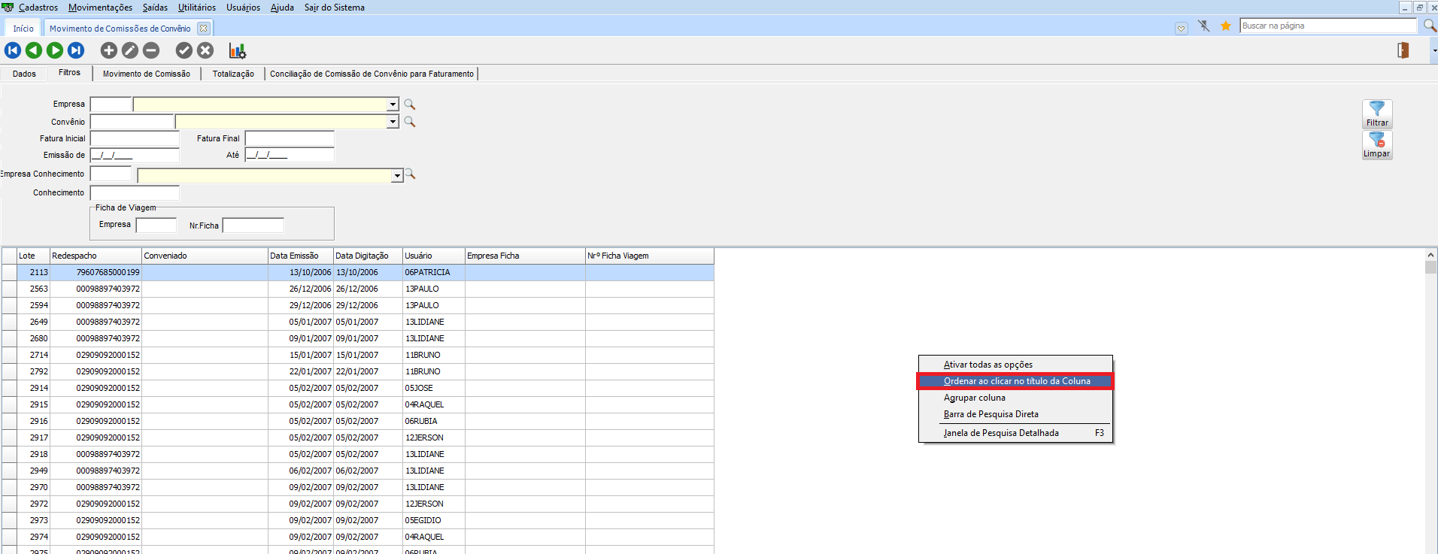The height and width of the screenshot is (554, 1438).
Task: Select the row with Lote 2563
Action: pyautogui.click(x=358, y=289)
